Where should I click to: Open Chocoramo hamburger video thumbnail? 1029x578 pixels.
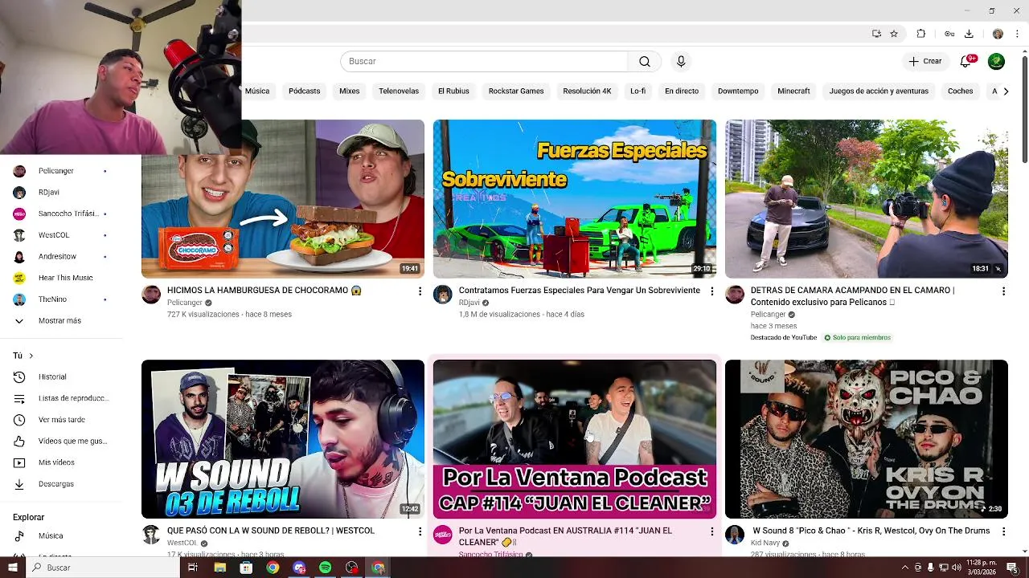pos(283,199)
